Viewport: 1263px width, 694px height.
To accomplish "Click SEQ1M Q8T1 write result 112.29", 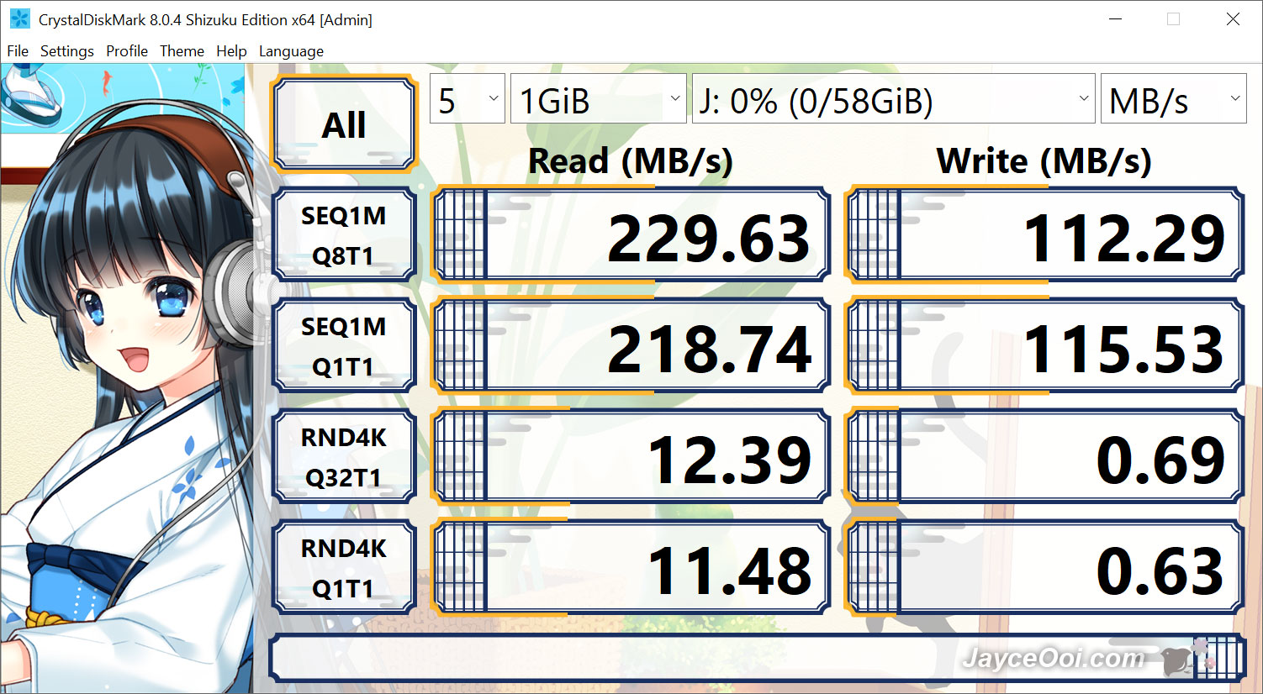I will point(1044,235).
